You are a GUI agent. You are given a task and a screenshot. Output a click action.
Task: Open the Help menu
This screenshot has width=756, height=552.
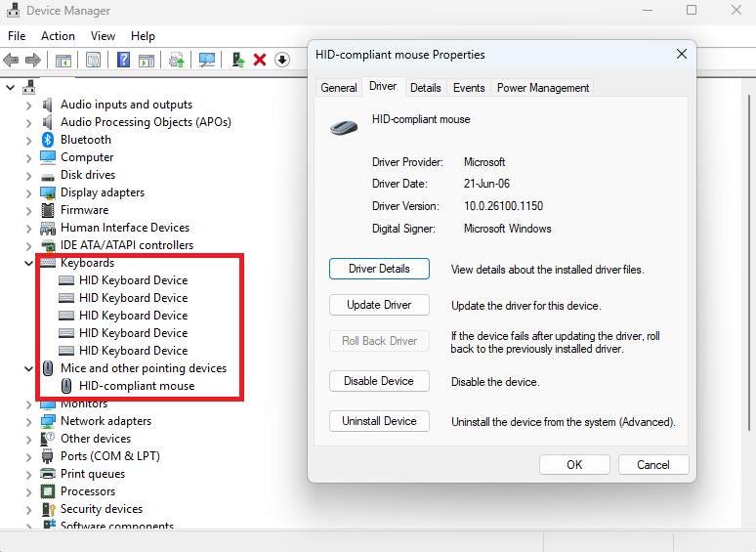[143, 36]
